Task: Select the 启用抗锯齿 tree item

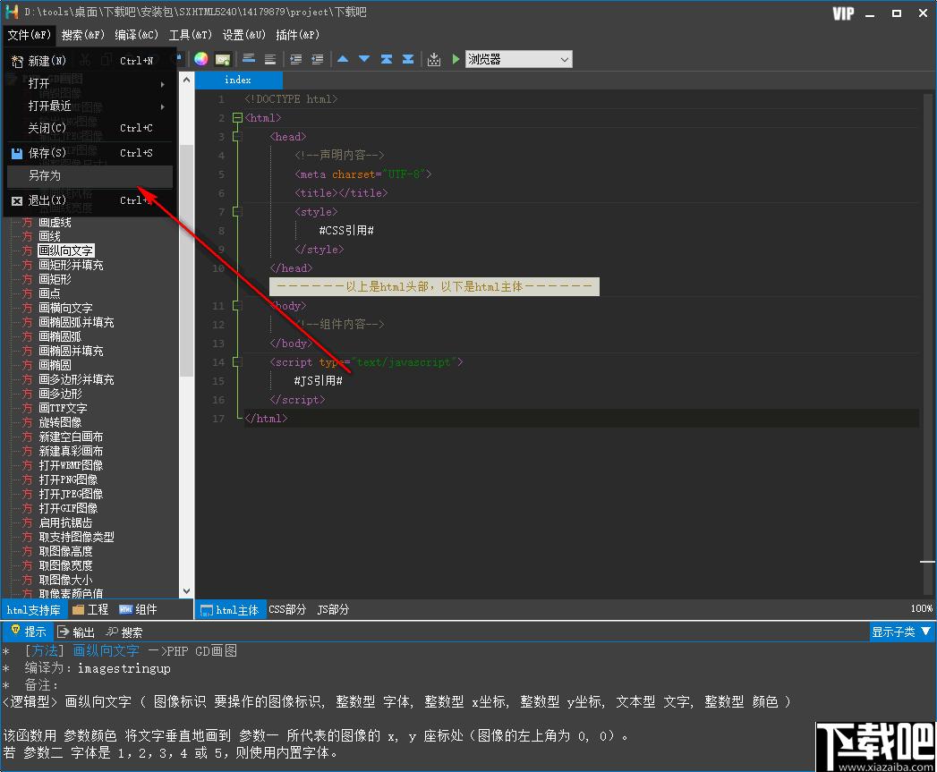Action: 65,522
